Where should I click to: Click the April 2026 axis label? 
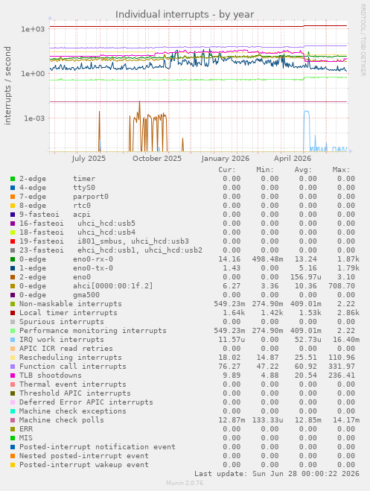[293, 159]
